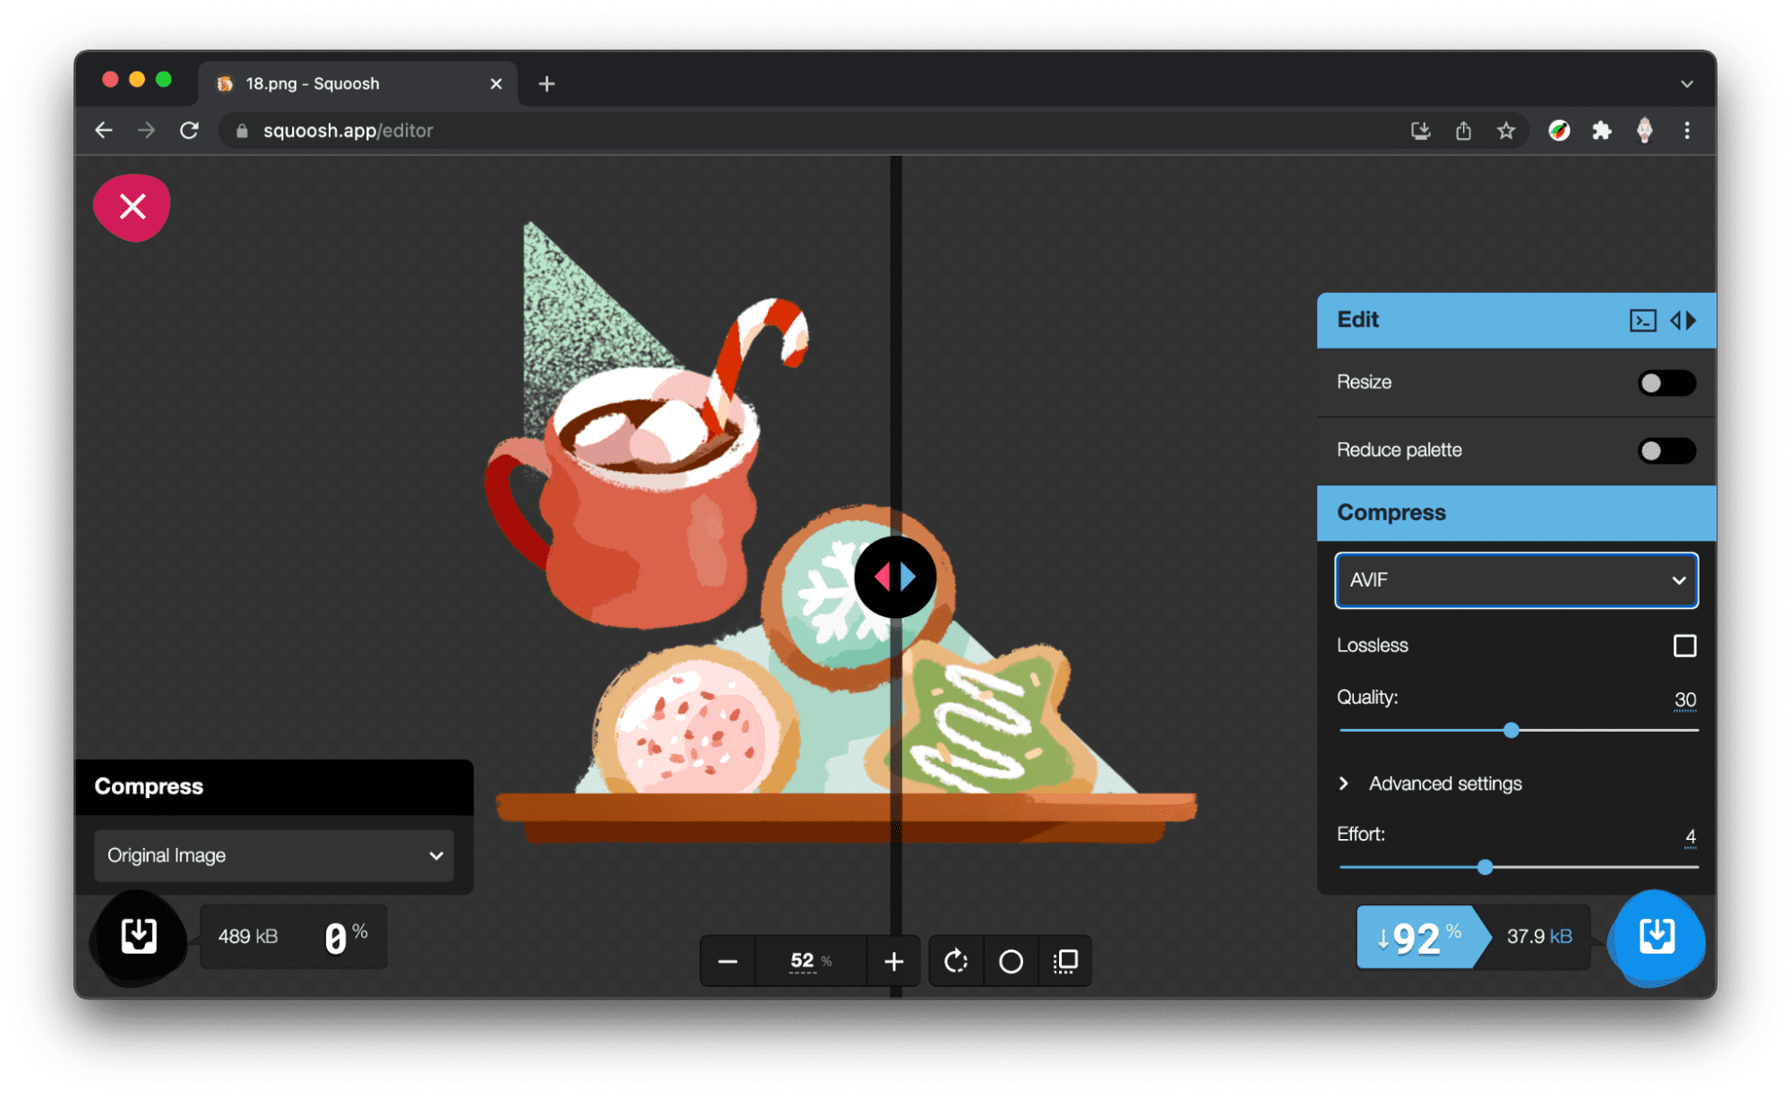Viewport: 1791px width, 1097px height.
Task: Click the close image button
Action: click(133, 207)
